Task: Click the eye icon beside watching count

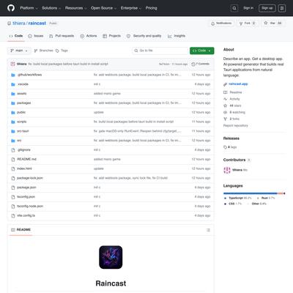Action: point(225,112)
